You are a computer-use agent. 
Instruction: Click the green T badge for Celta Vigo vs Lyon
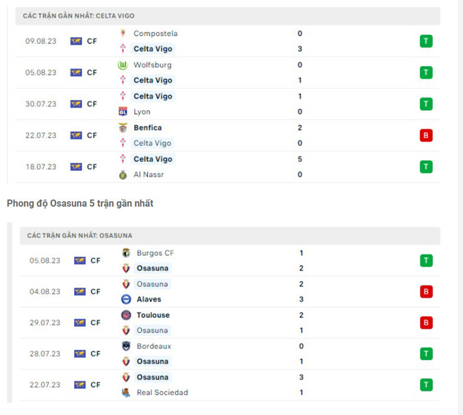point(426,104)
